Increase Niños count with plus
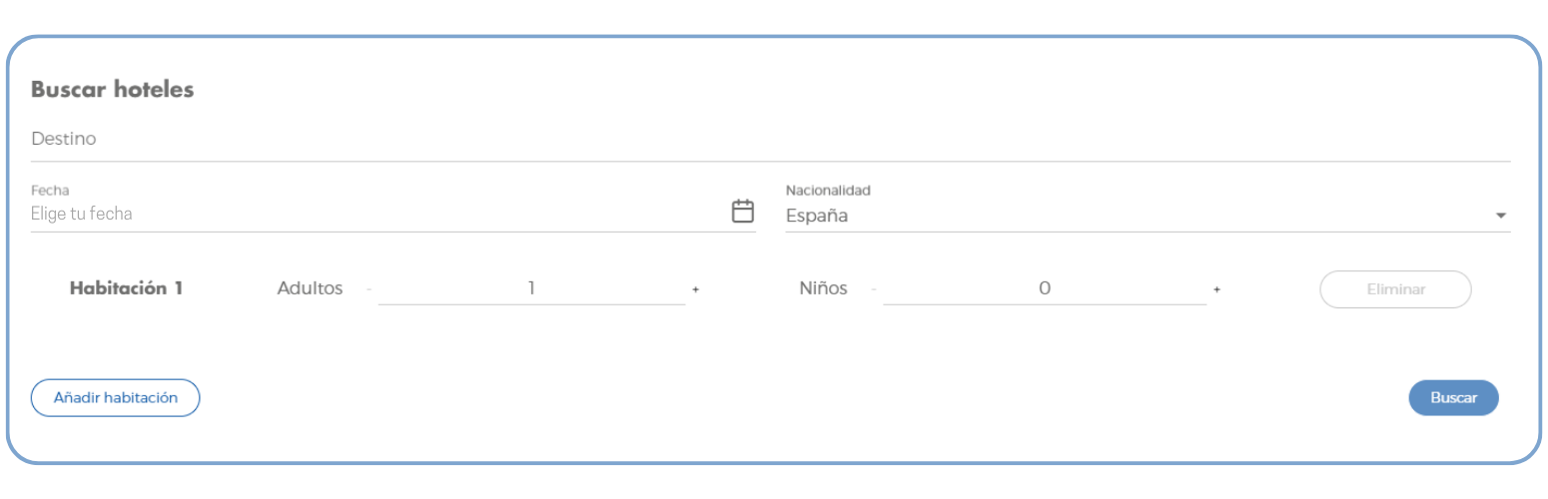The image size is (1548, 499). pyautogui.click(x=1216, y=289)
